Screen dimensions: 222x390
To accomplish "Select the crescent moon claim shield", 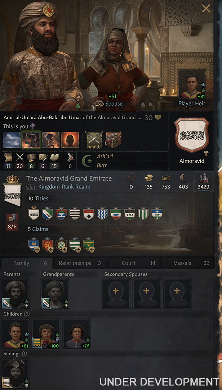I will pos(34,245).
